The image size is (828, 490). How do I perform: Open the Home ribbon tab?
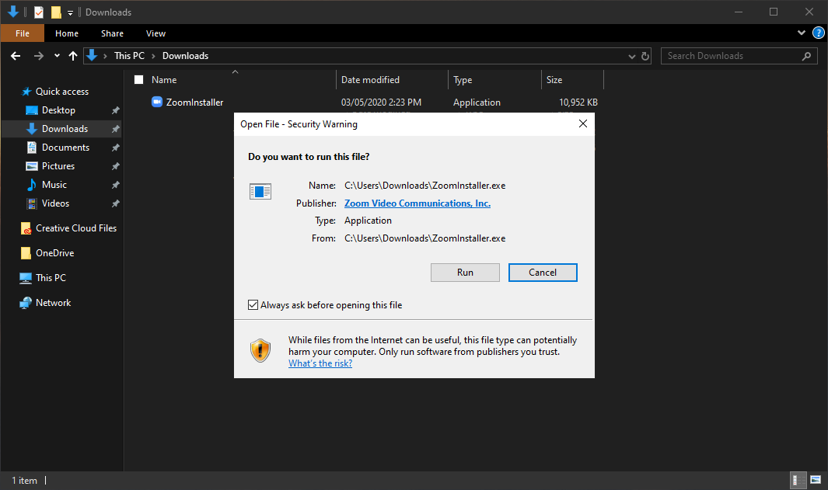tap(67, 33)
